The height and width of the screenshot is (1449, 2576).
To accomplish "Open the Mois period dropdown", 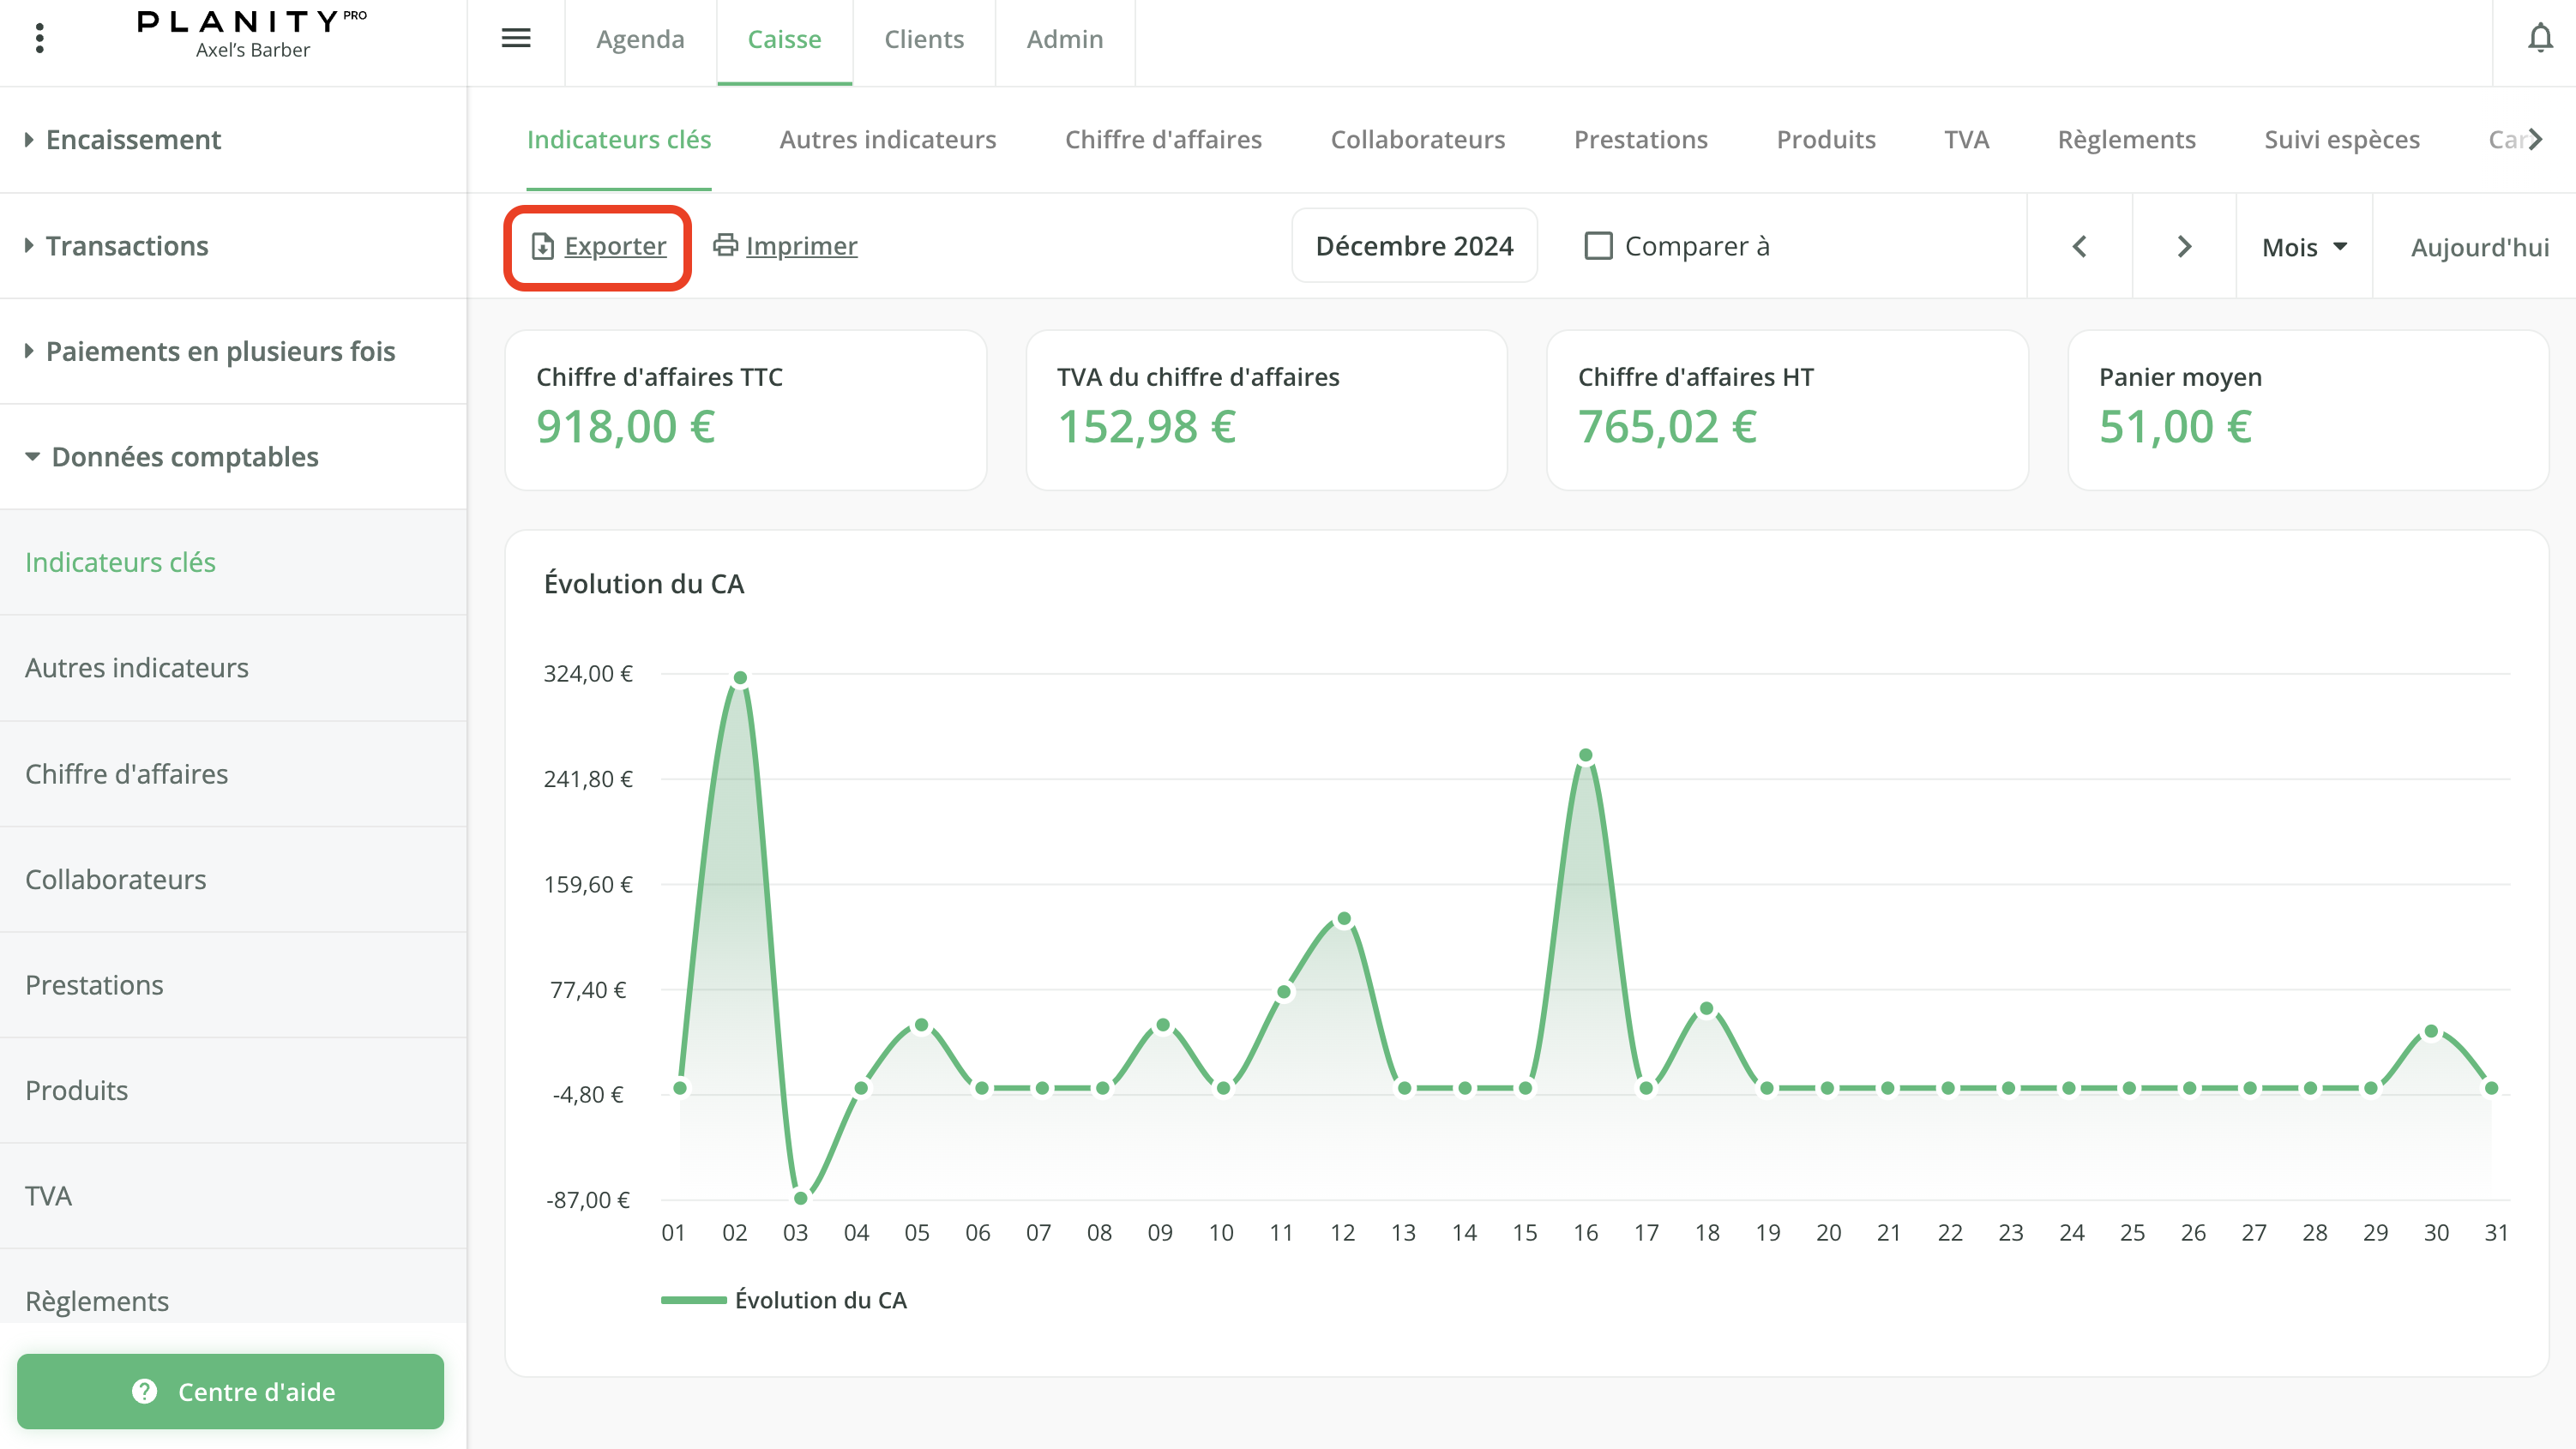I will 2303,247.
